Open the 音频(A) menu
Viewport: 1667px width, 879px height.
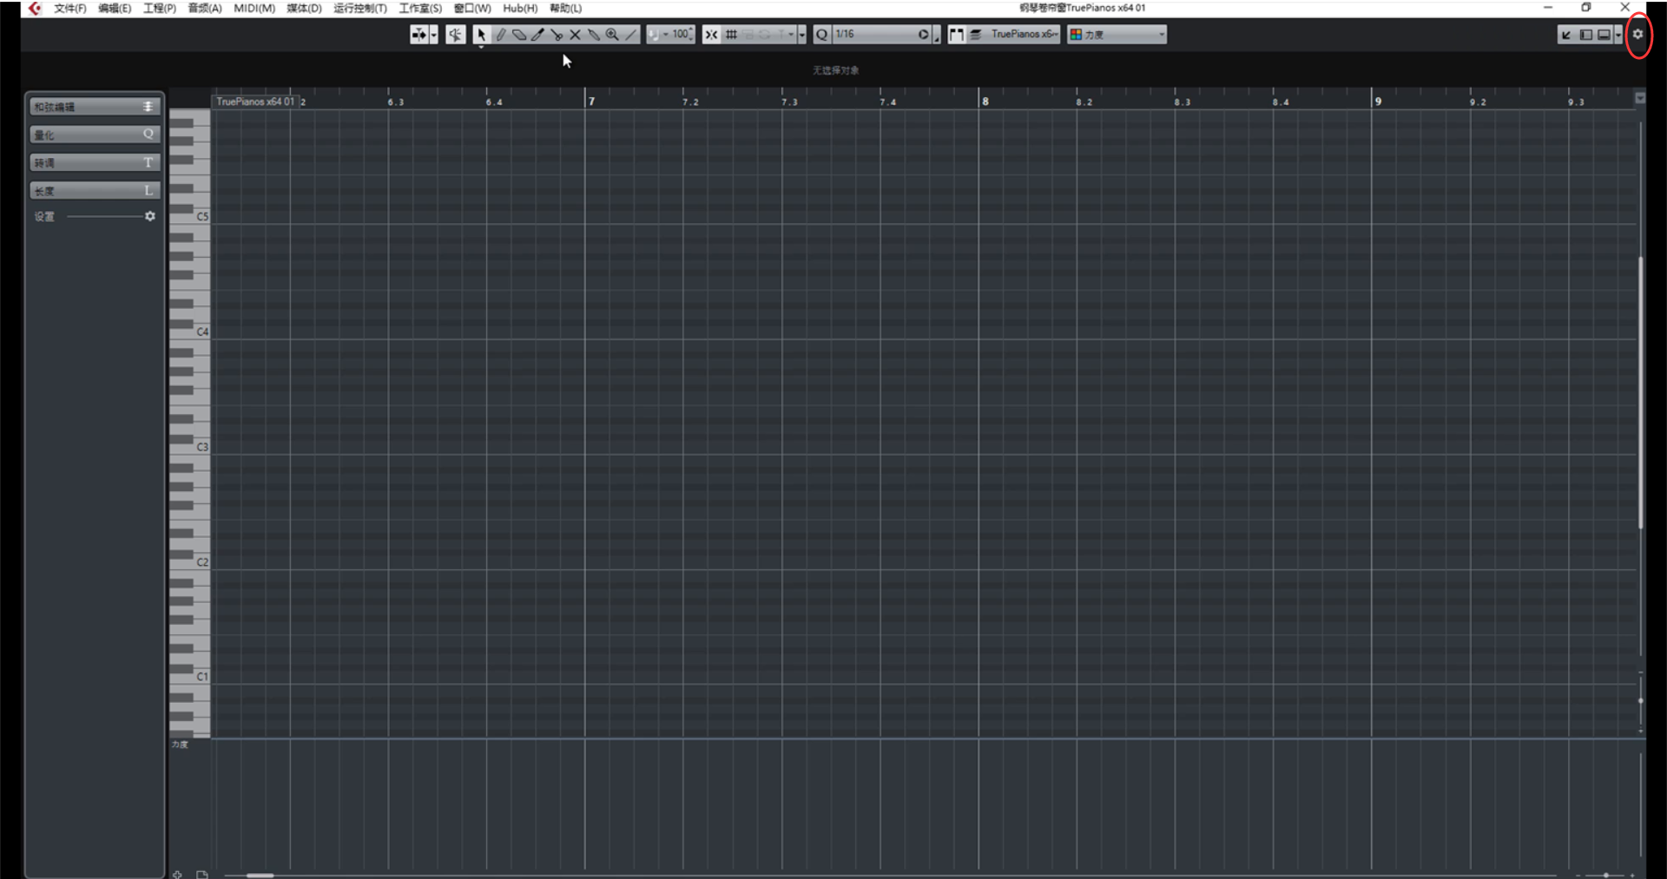tap(204, 8)
